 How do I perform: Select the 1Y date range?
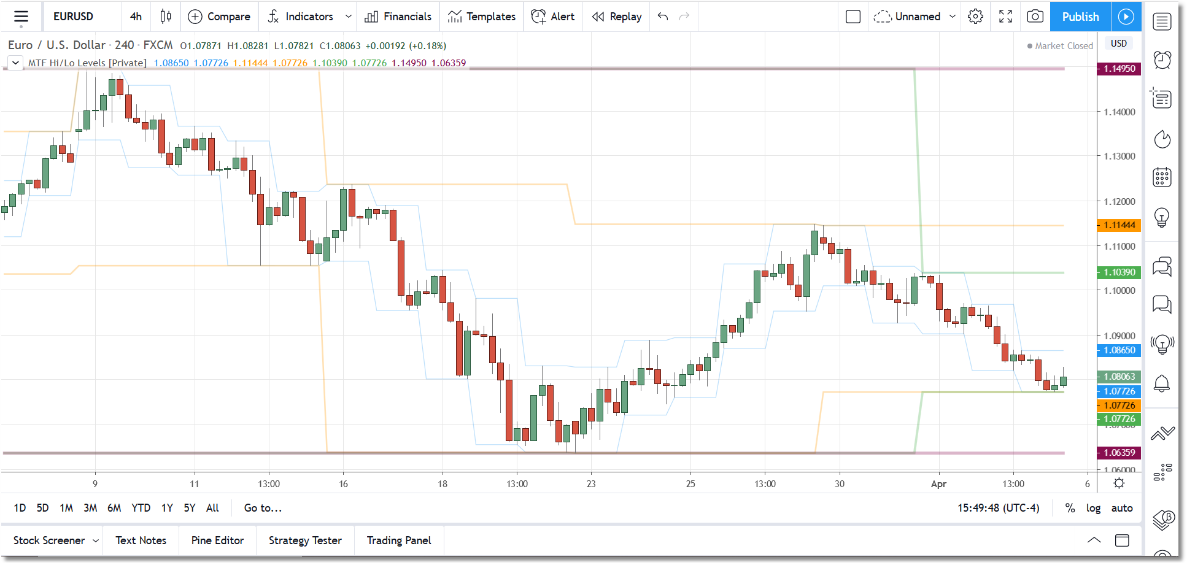click(166, 508)
